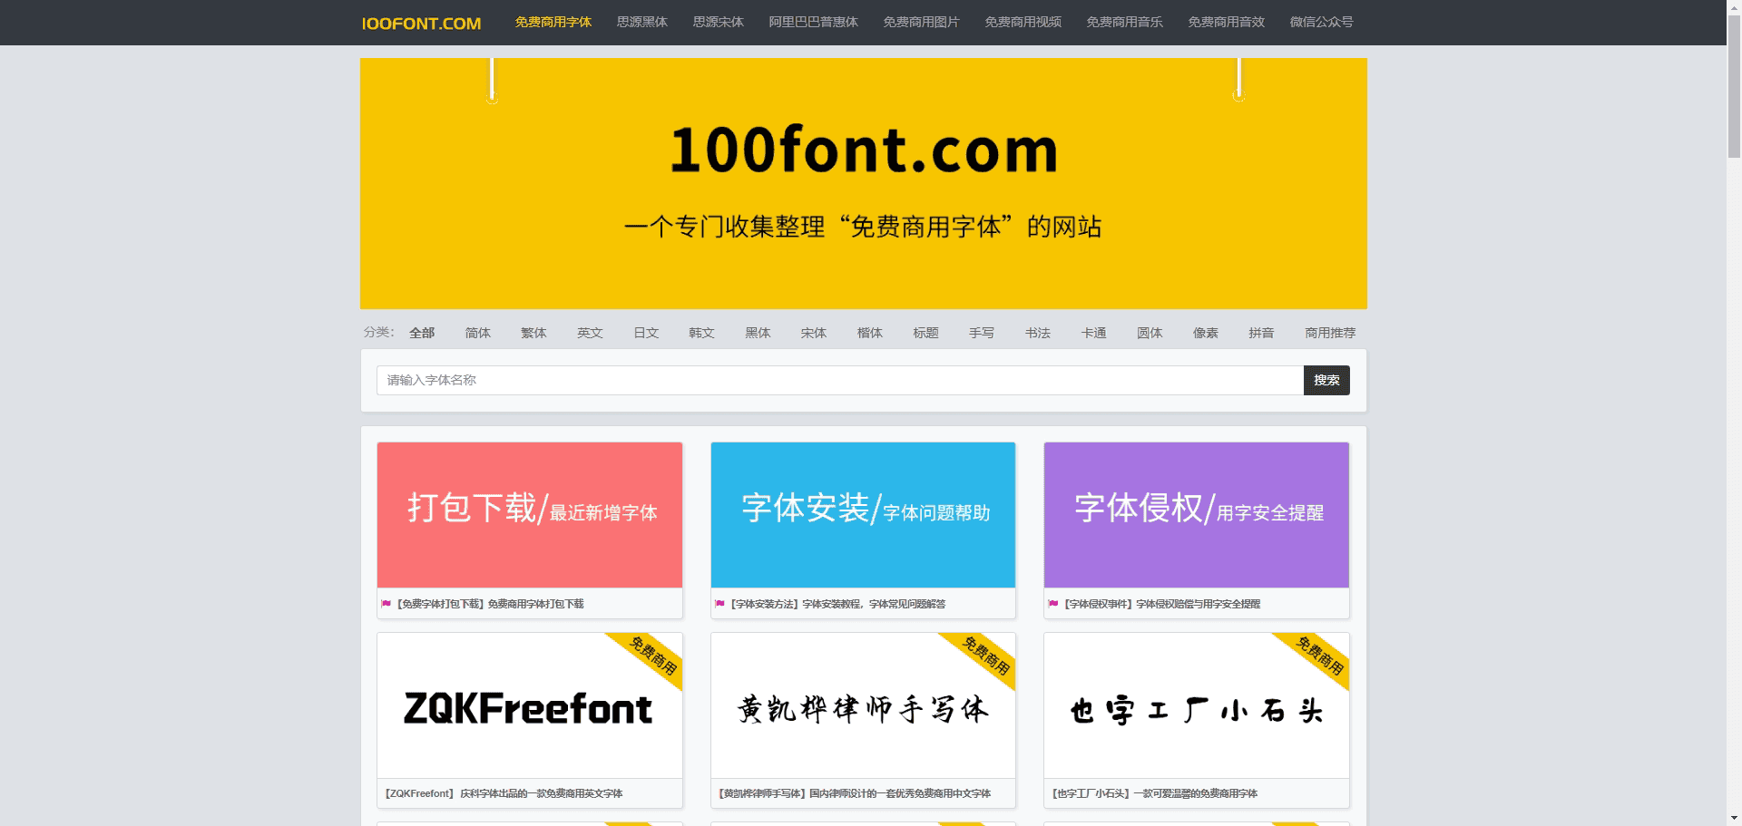Open the 字体侵权 purple card

pyautogui.click(x=1197, y=515)
